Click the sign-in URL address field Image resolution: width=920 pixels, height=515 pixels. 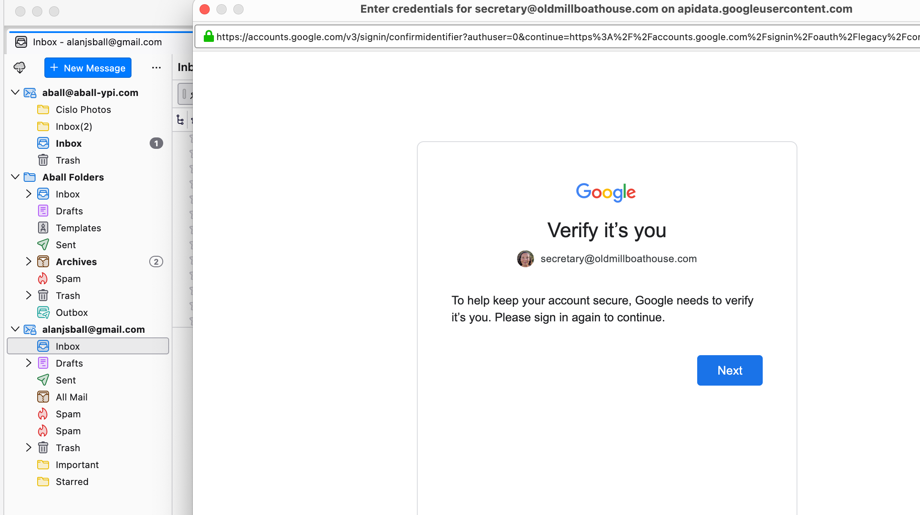(x=567, y=37)
